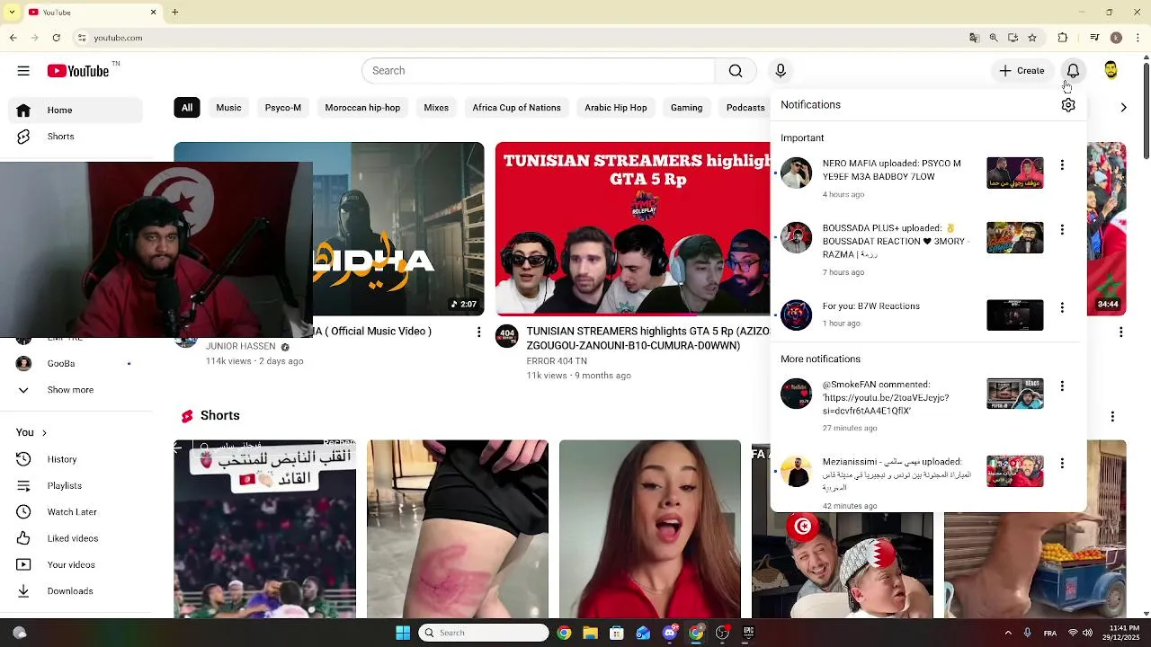Open History in sidebar
Screen dimensions: 1151x647
coord(76,460)
